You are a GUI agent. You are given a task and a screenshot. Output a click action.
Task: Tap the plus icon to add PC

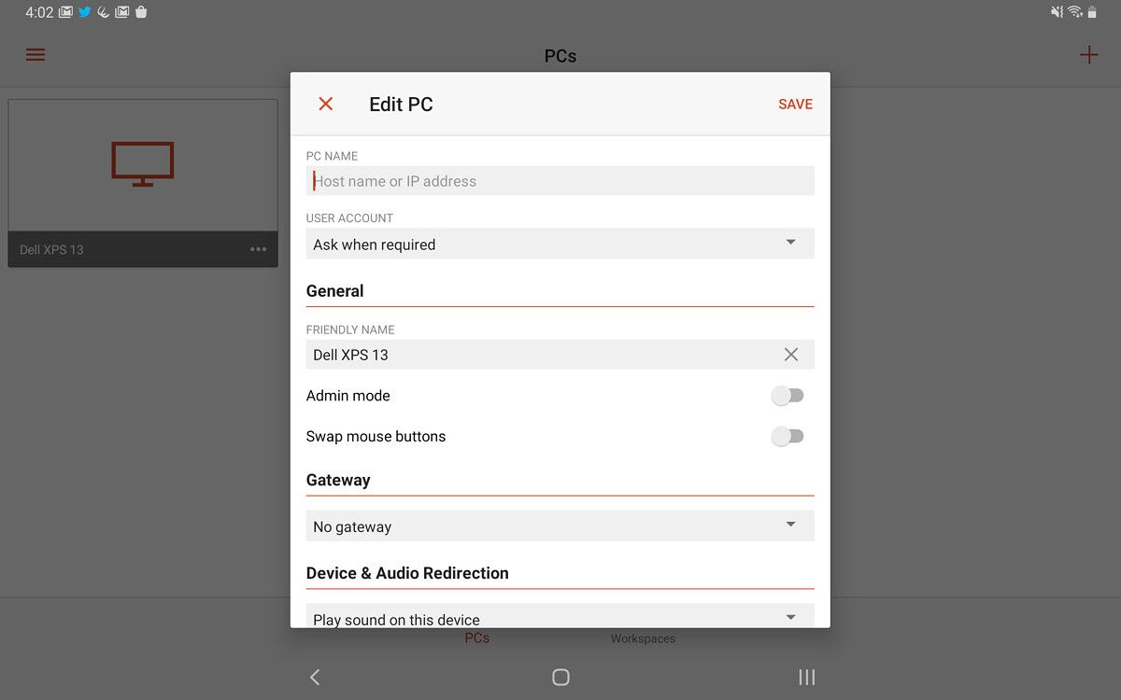[1089, 55]
